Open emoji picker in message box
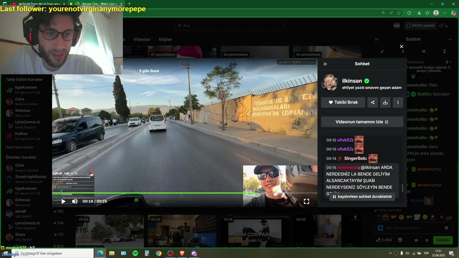The image size is (459, 258). [x=446, y=228]
